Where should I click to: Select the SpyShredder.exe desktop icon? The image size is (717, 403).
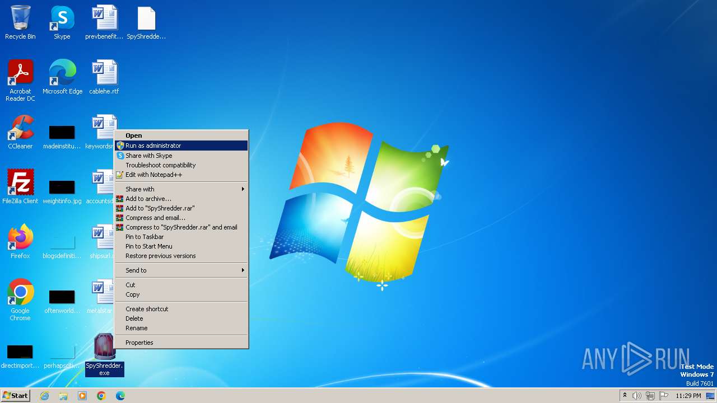104,355
